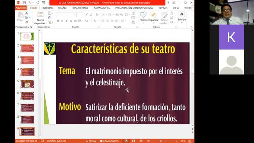
Task: Open the Section dropdown in Diapositivas group
Action: (x=51, y=22)
